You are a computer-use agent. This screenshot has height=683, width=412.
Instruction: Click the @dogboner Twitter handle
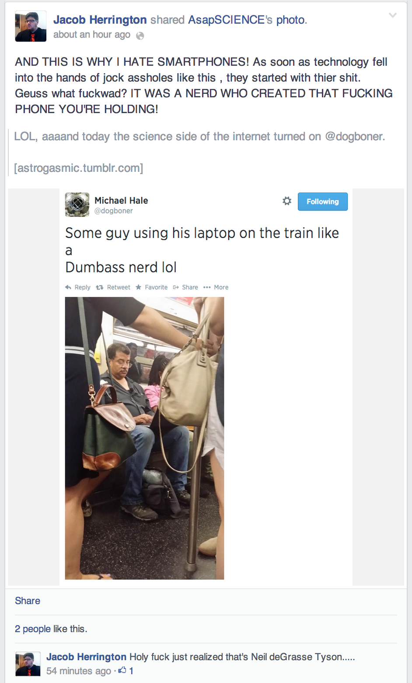click(x=114, y=211)
